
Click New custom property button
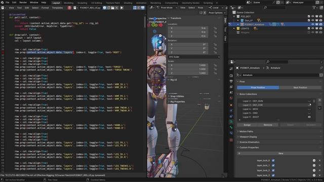pyautogui.click(x=279, y=153)
